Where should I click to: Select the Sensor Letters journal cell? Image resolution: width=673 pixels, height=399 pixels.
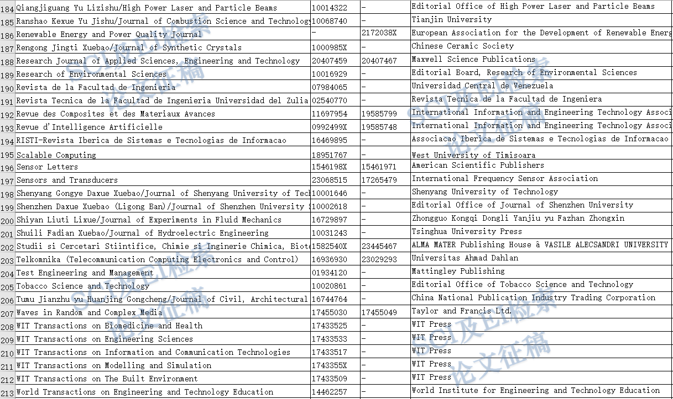(x=47, y=167)
